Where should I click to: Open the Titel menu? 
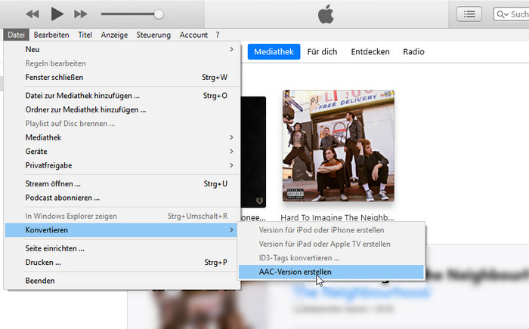tap(85, 35)
